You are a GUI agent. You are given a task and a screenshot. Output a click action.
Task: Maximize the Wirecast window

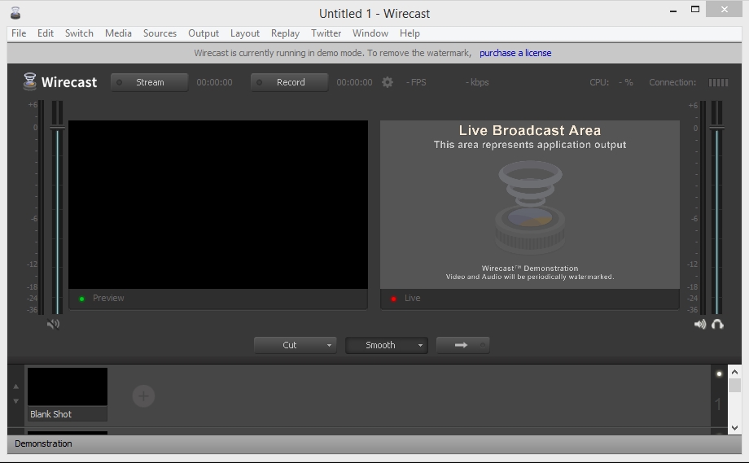pos(695,9)
